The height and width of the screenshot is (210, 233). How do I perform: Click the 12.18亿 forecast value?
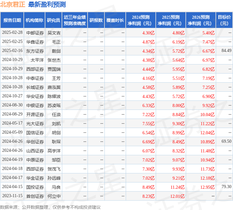(x=207, y=178)
